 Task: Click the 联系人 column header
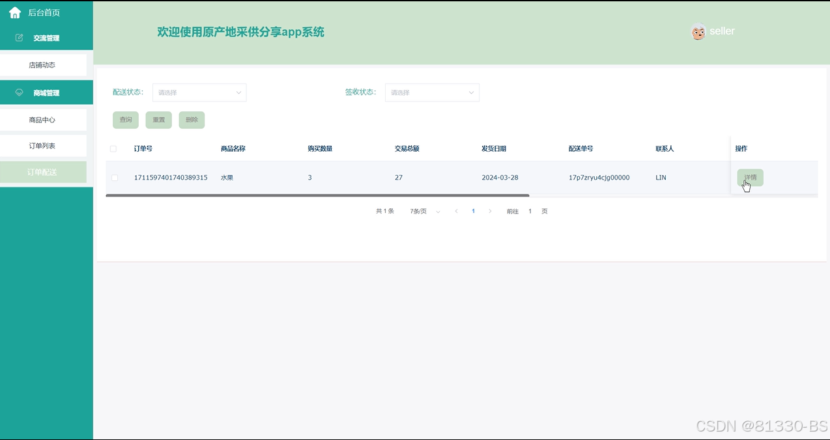click(x=665, y=148)
